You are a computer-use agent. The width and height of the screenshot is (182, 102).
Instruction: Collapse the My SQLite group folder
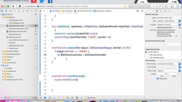click(3, 17)
